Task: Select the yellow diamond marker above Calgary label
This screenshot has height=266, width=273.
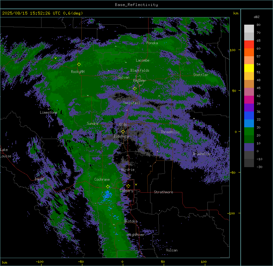Action: click(x=129, y=186)
